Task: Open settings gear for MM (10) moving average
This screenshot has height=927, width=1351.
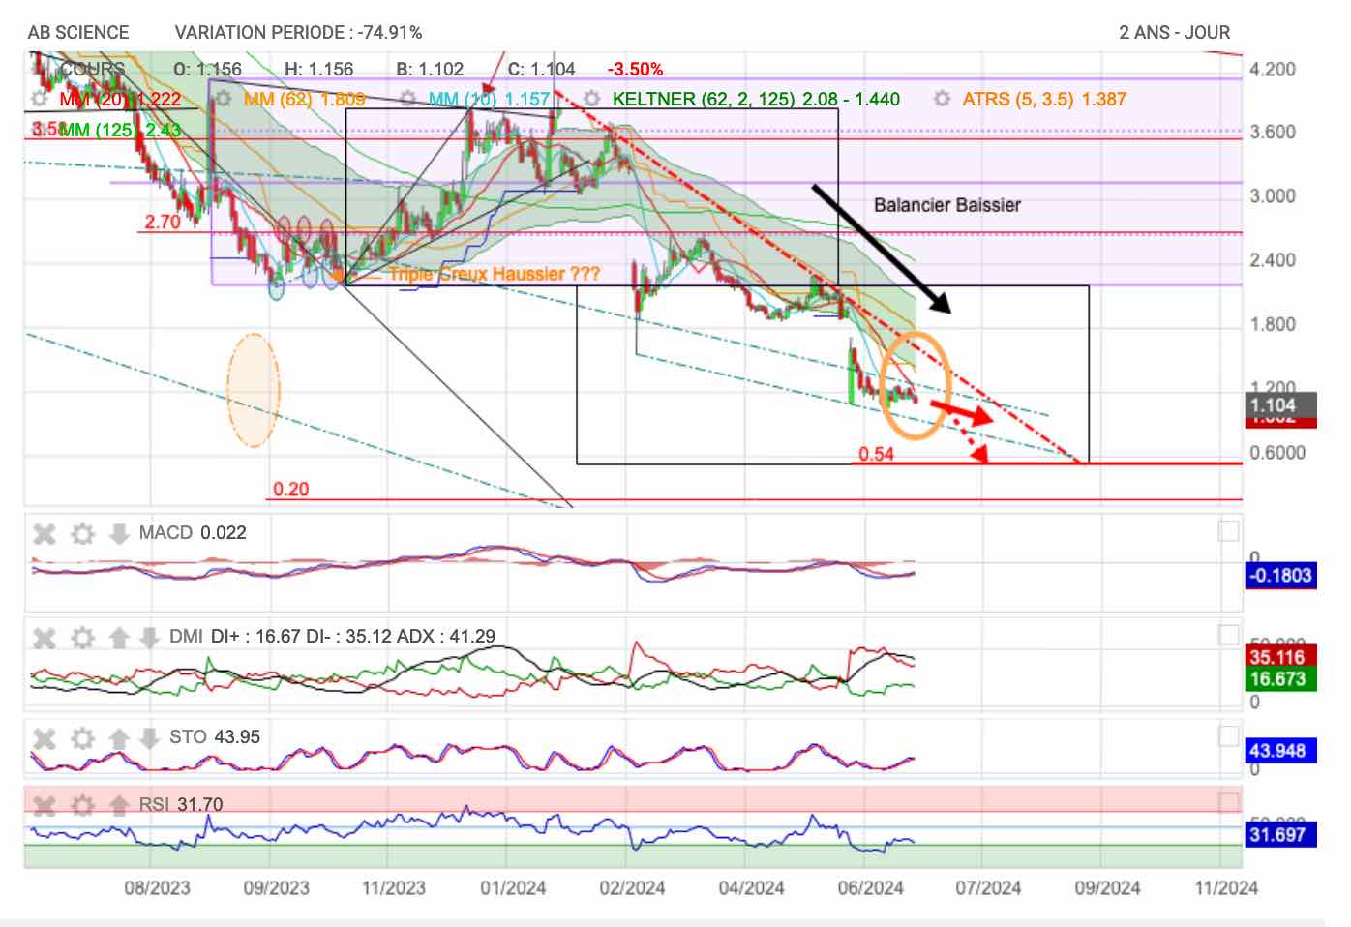Action: tap(408, 99)
